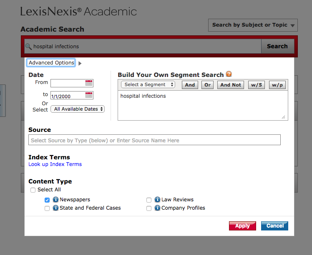Collapse Advanced Options arrow triangle

tap(80, 63)
